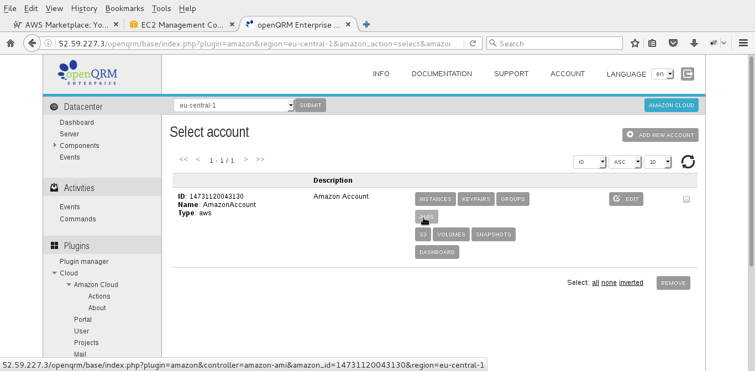Open the region dropdown showing eu-central-1
The height and width of the screenshot is (371, 755).
[x=234, y=105]
